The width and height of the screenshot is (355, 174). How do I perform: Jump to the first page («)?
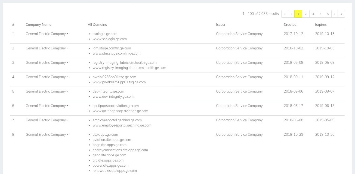285,14
